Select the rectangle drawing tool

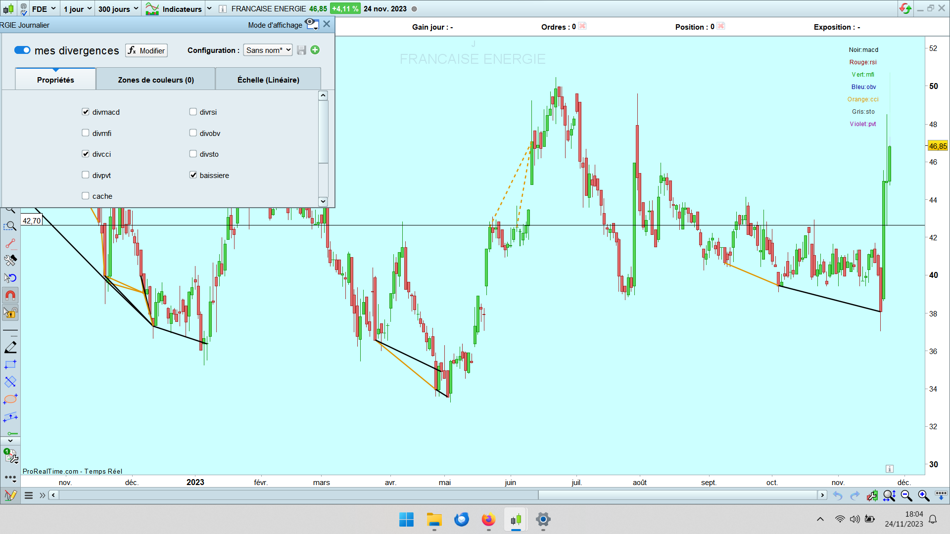tap(10, 365)
